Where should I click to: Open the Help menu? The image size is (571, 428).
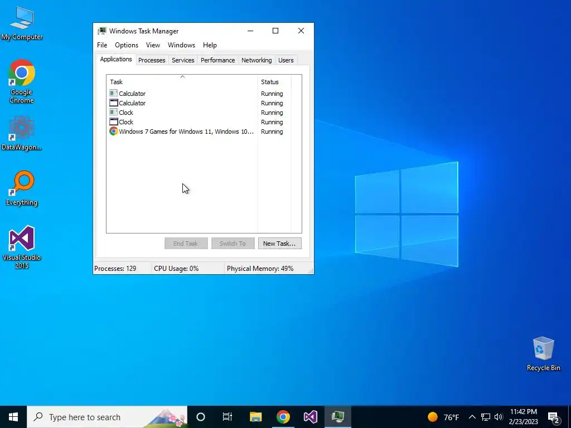[210, 45]
